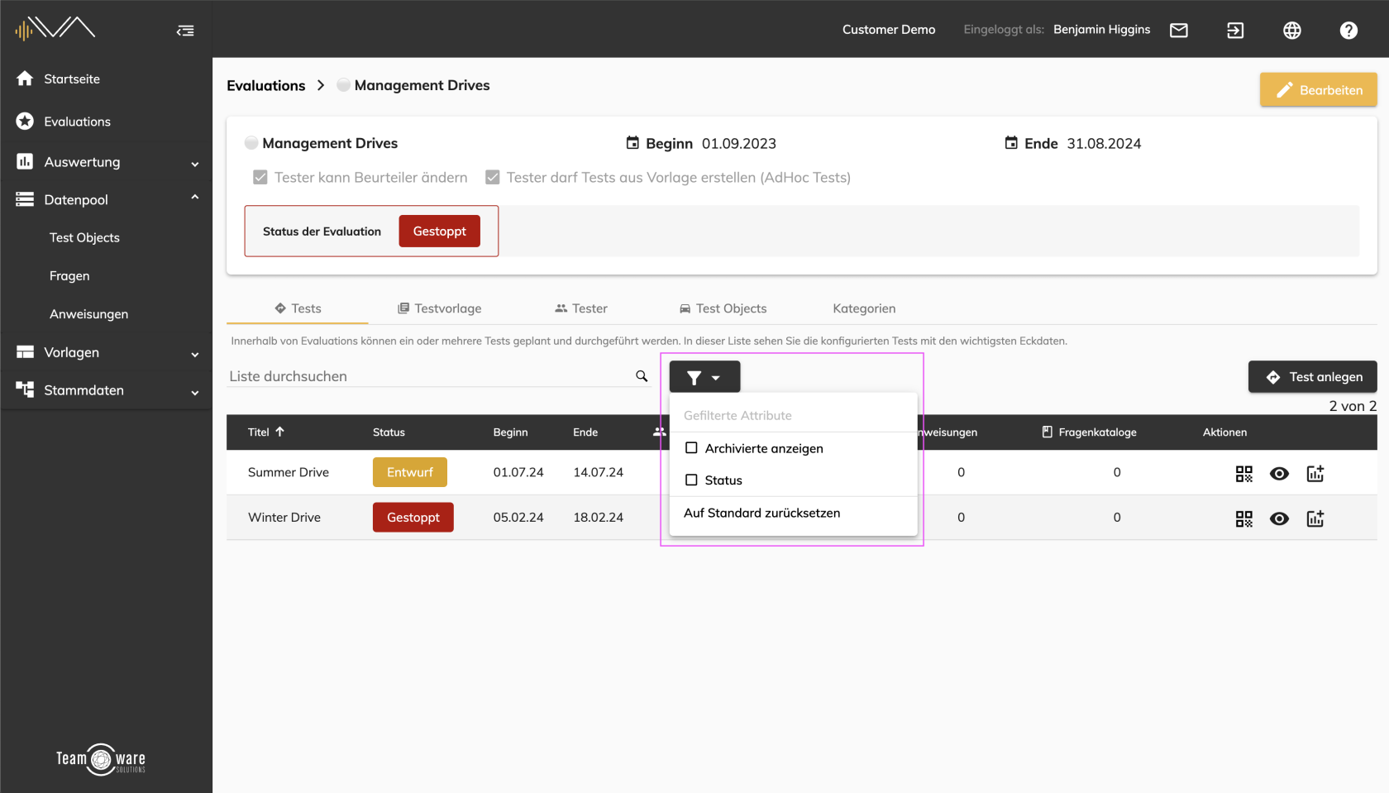Click the Evaluations star icon in sidebar
Viewport: 1389px width, 793px height.
[25, 122]
